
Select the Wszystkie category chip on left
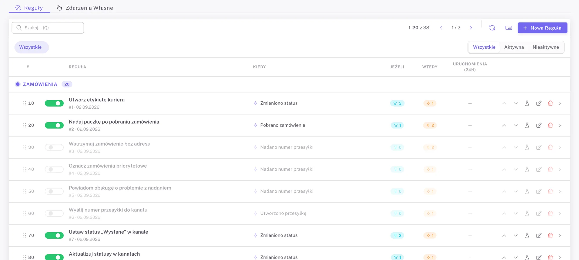tap(30, 47)
